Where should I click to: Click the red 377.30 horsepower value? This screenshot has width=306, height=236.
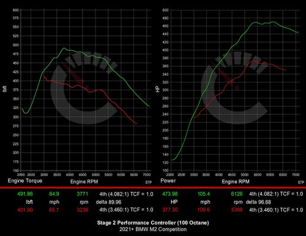tap(170, 210)
